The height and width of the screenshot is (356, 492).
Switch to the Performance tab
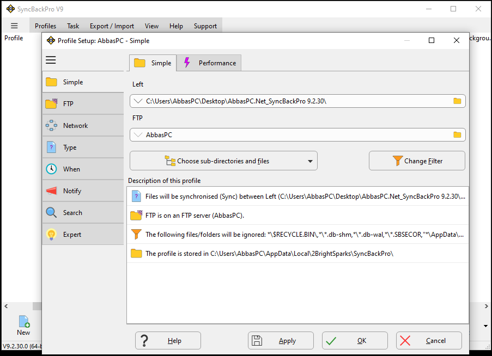click(x=209, y=63)
